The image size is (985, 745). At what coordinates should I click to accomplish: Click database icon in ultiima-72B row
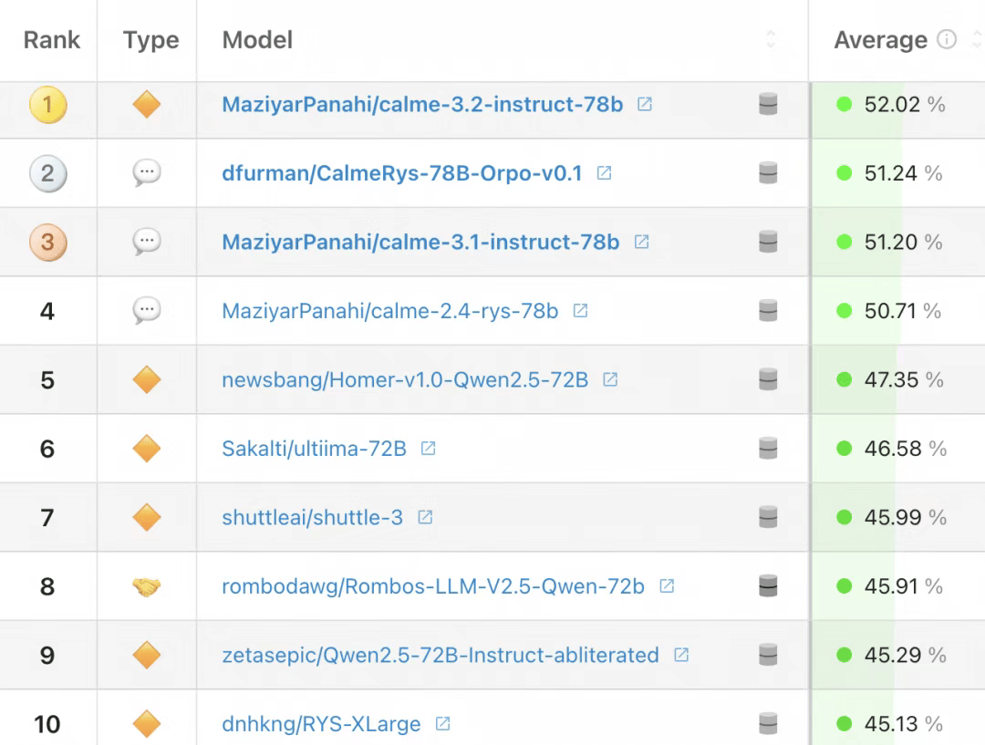coord(768,449)
